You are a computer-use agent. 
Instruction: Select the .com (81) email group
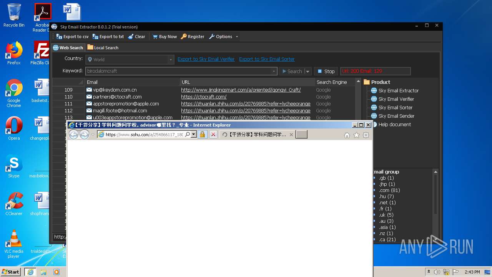point(389,190)
